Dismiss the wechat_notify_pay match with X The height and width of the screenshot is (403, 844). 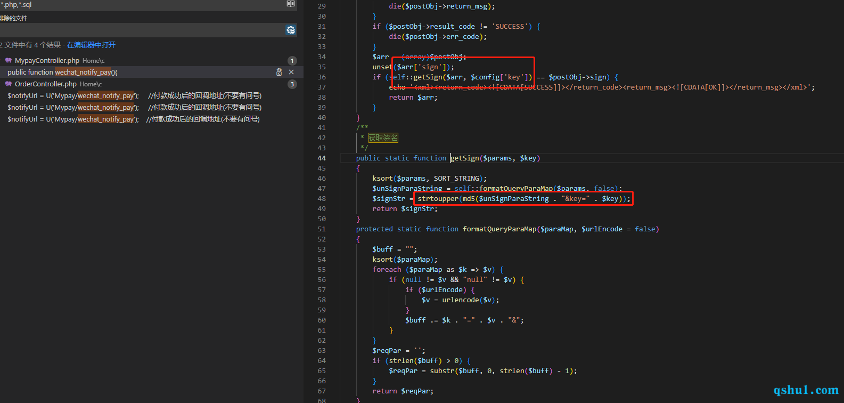tap(291, 72)
